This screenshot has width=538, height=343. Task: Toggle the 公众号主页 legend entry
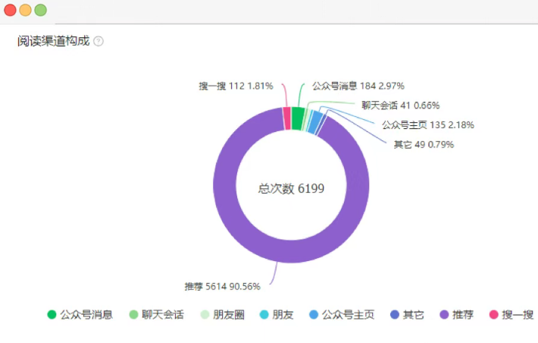point(342,314)
